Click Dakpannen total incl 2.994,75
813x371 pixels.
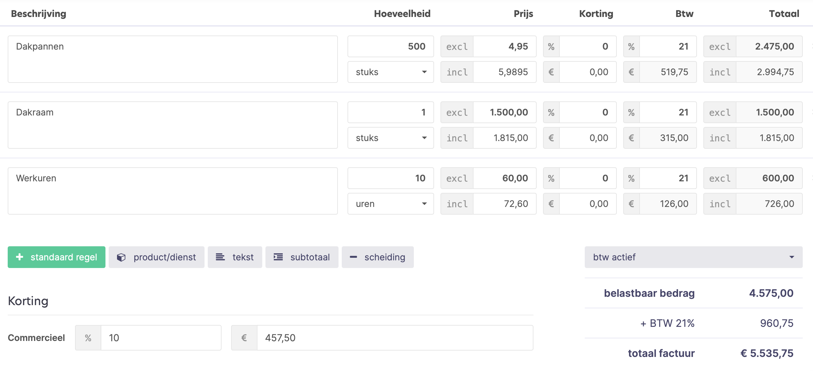(x=769, y=72)
